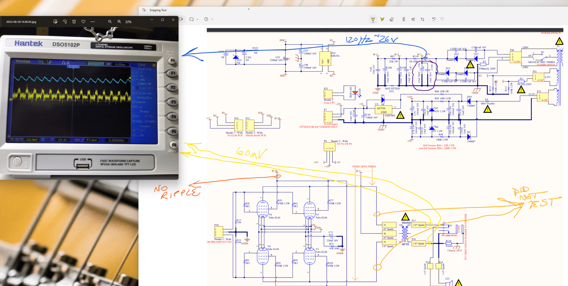Viewport: 568px width, 286px height.
Task: Open image editor in Photos window
Action: click(55, 22)
